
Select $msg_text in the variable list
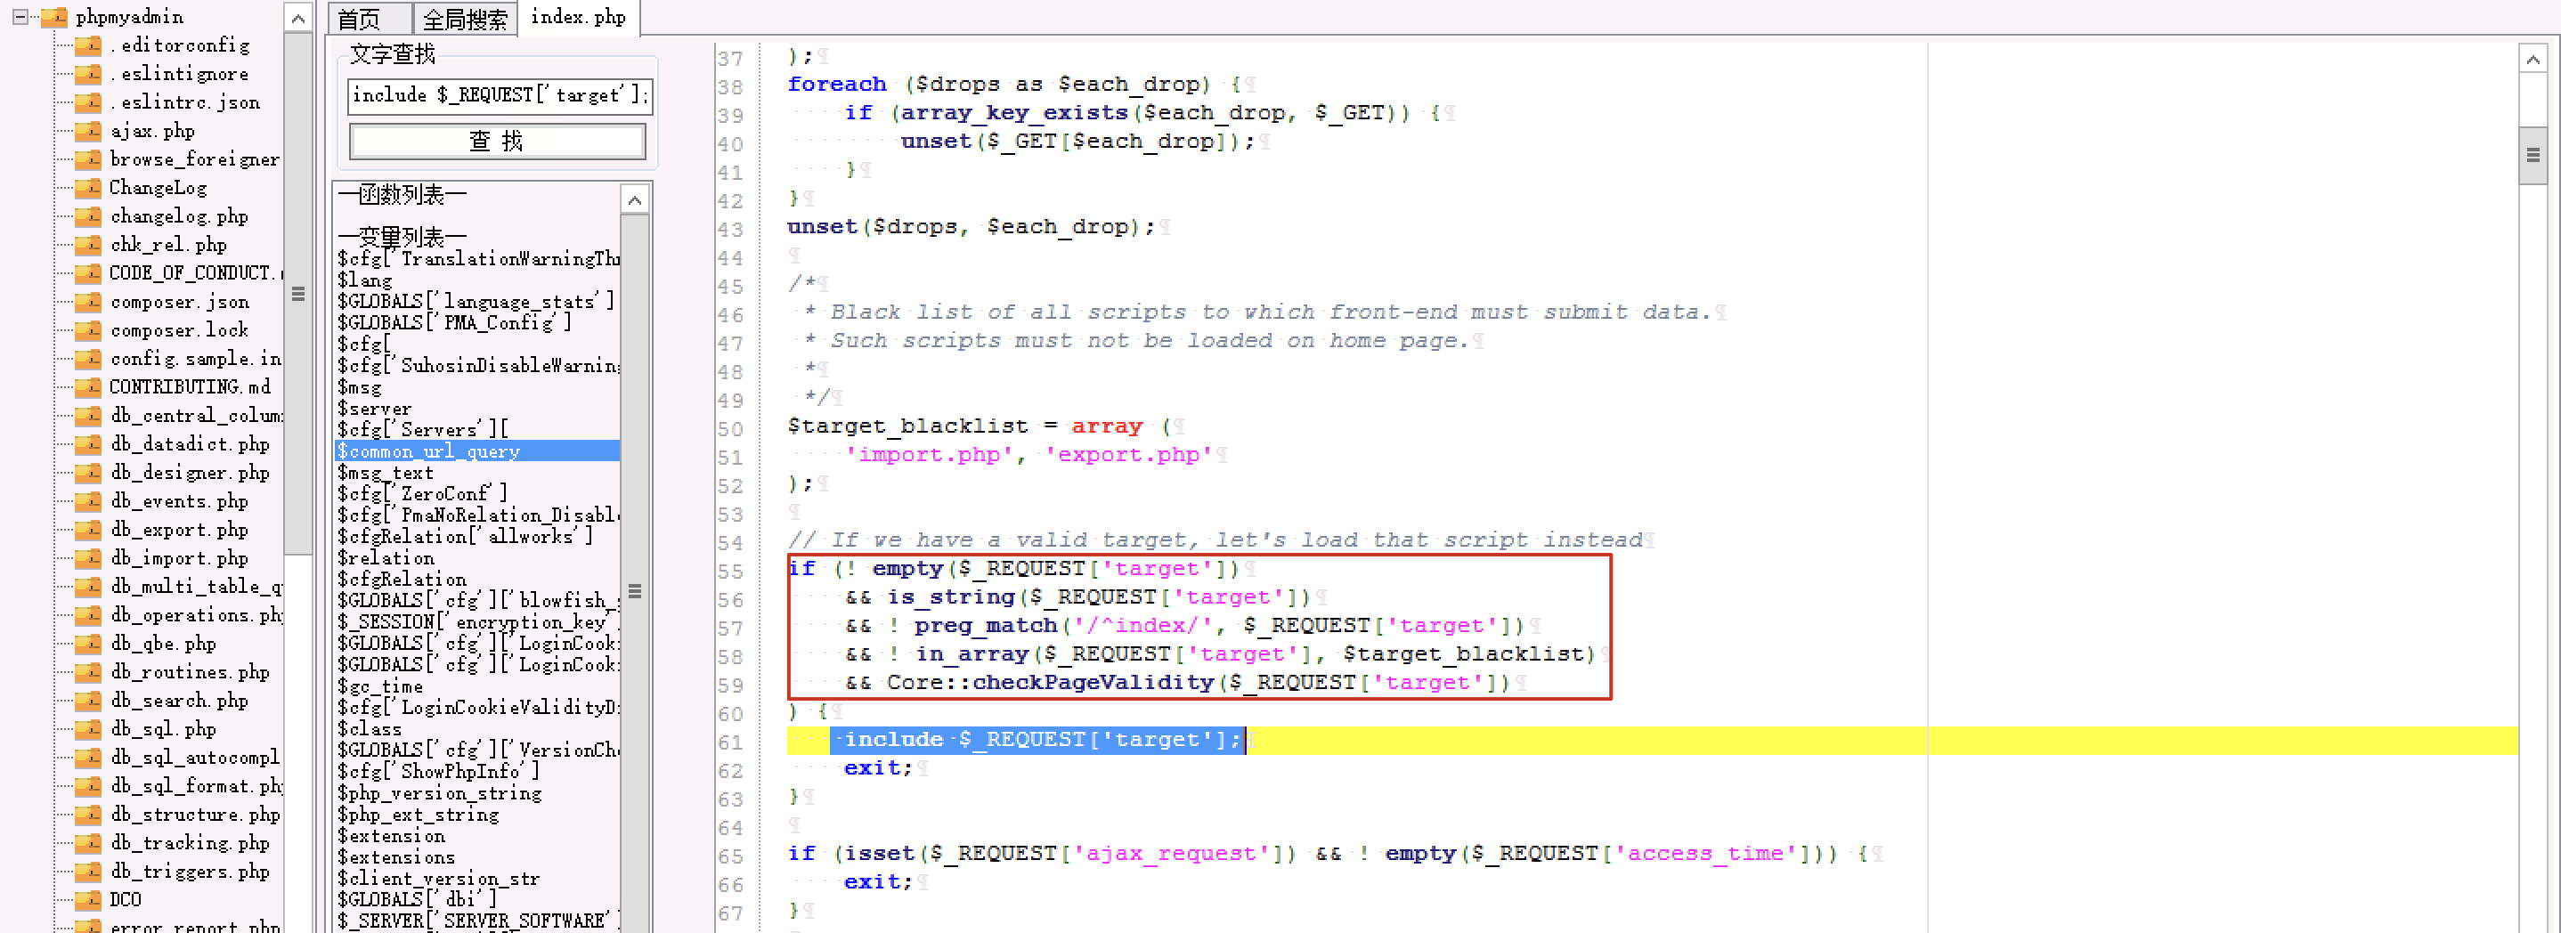(386, 473)
